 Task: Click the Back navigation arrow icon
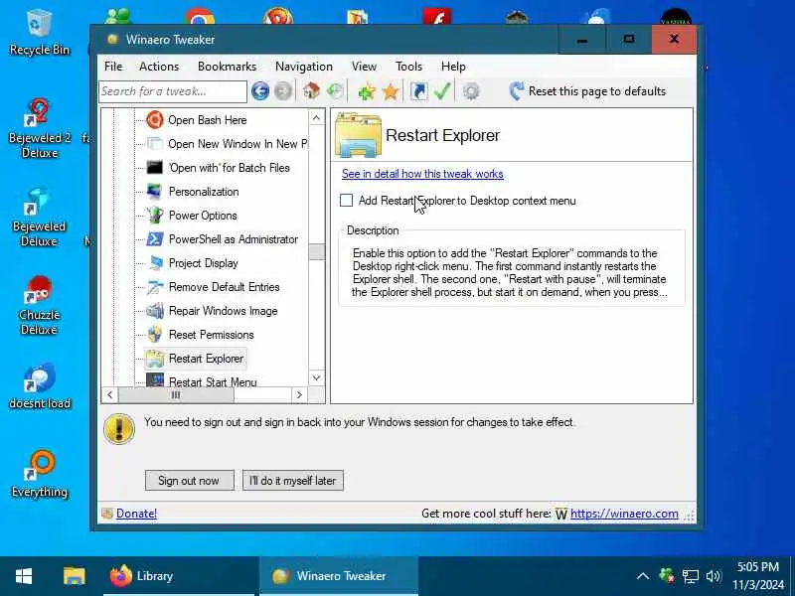pos(260,91)
